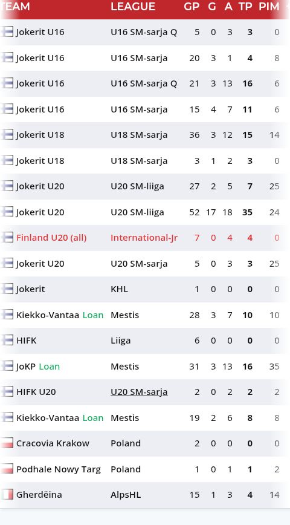The image size is (290, 525).
Task: Click the flag icon in the Jokerit KHL row
Action: (x=7, y=289)
